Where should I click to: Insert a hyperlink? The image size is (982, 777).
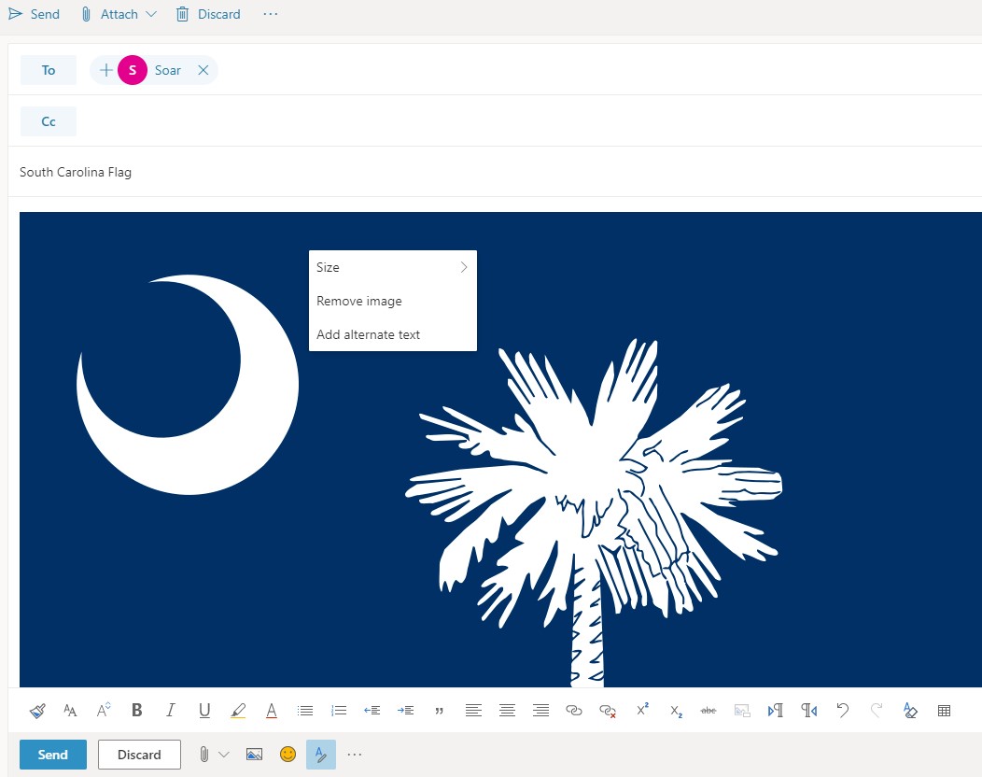point(574,711)
